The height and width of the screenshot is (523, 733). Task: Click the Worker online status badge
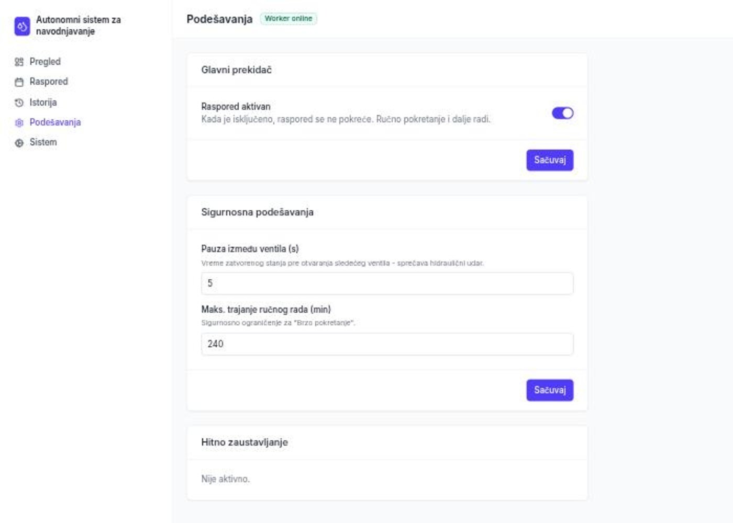pos(288,18)
